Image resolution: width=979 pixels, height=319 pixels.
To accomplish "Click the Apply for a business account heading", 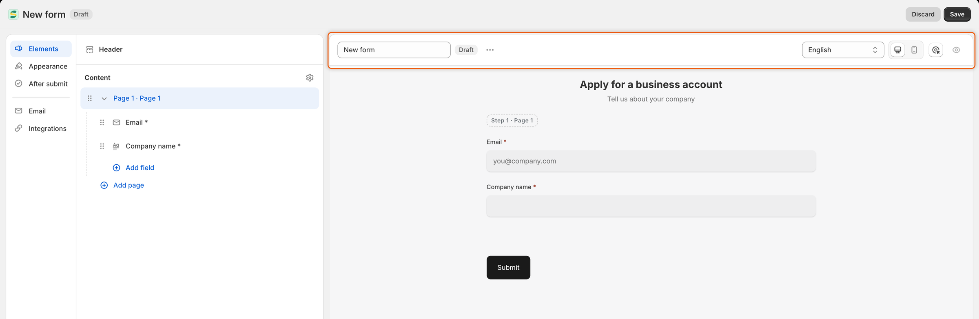I will (x=651, y=84).
